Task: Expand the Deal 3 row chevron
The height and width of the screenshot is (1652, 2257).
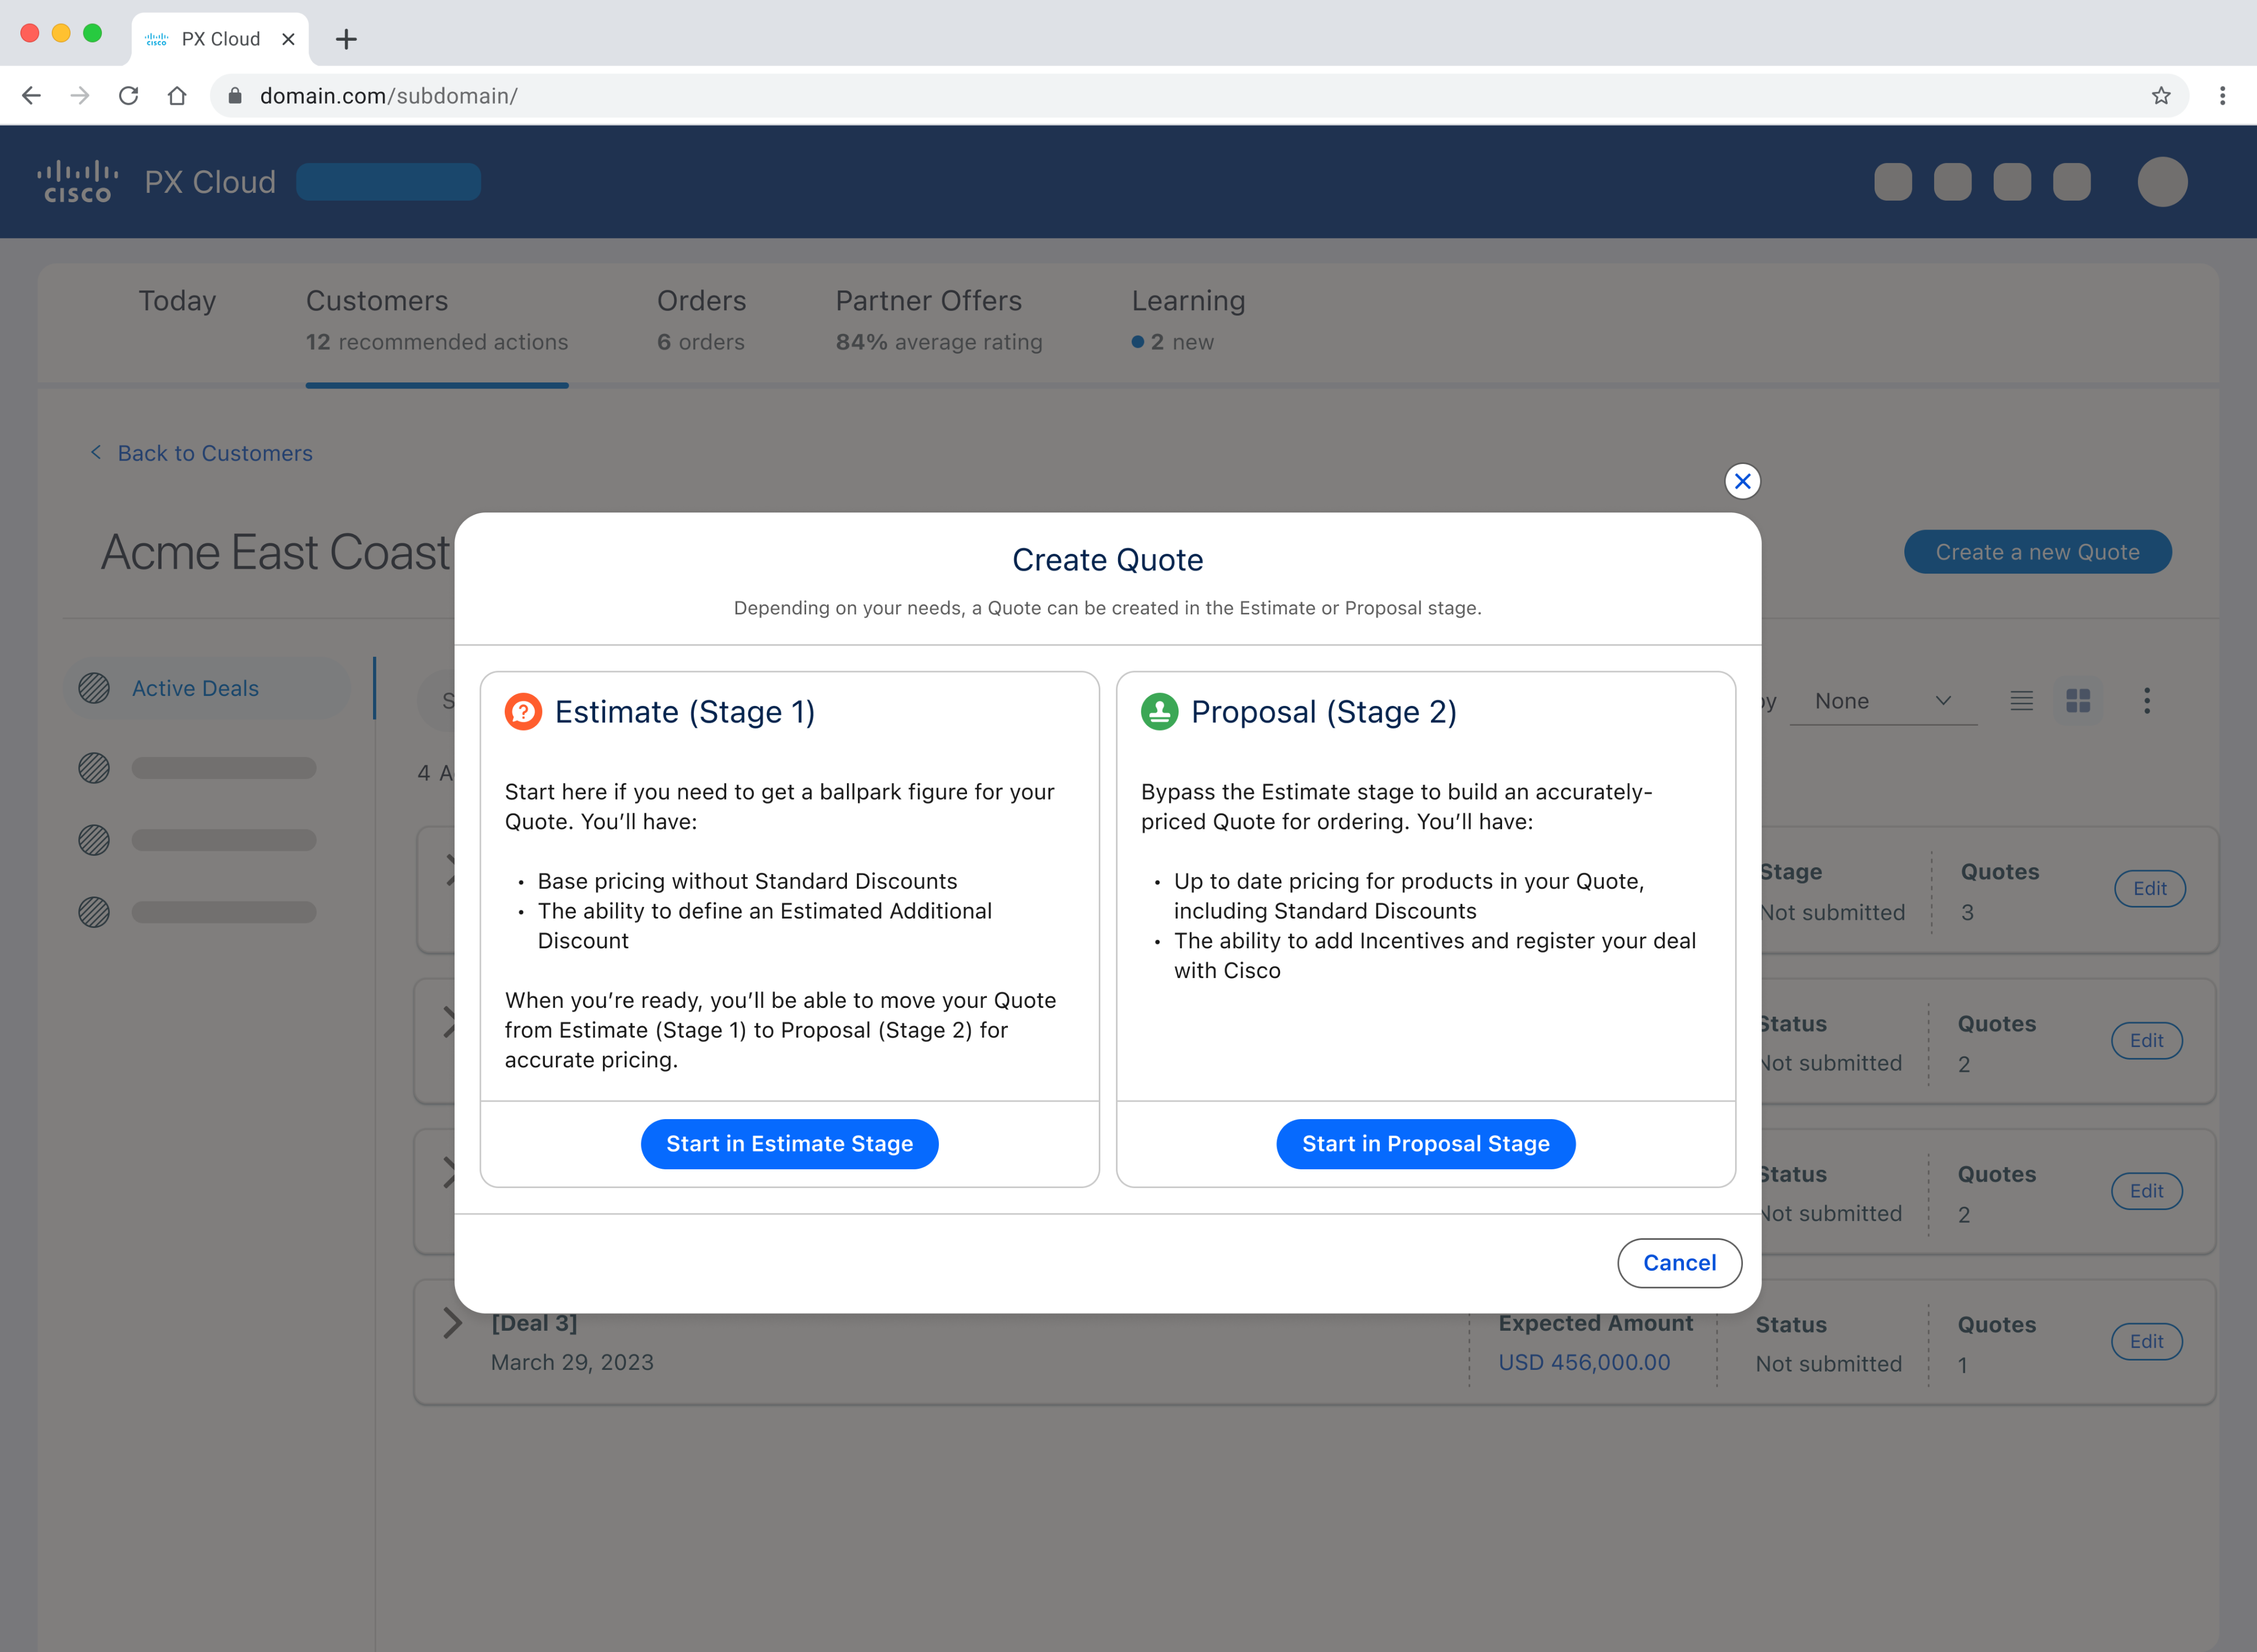Action: tap(452, 1323)
